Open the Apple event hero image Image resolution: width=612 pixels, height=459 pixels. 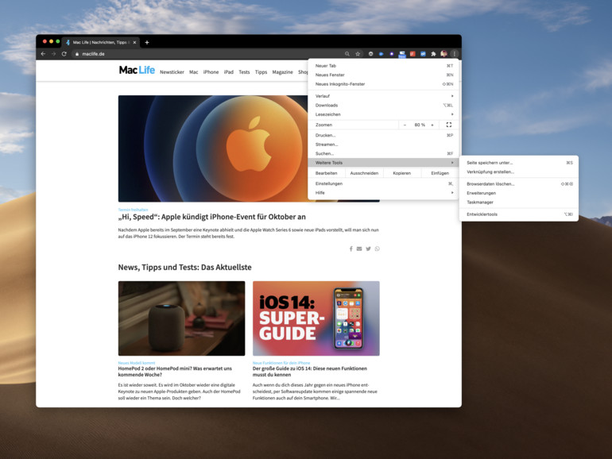(x=213, y=148)
